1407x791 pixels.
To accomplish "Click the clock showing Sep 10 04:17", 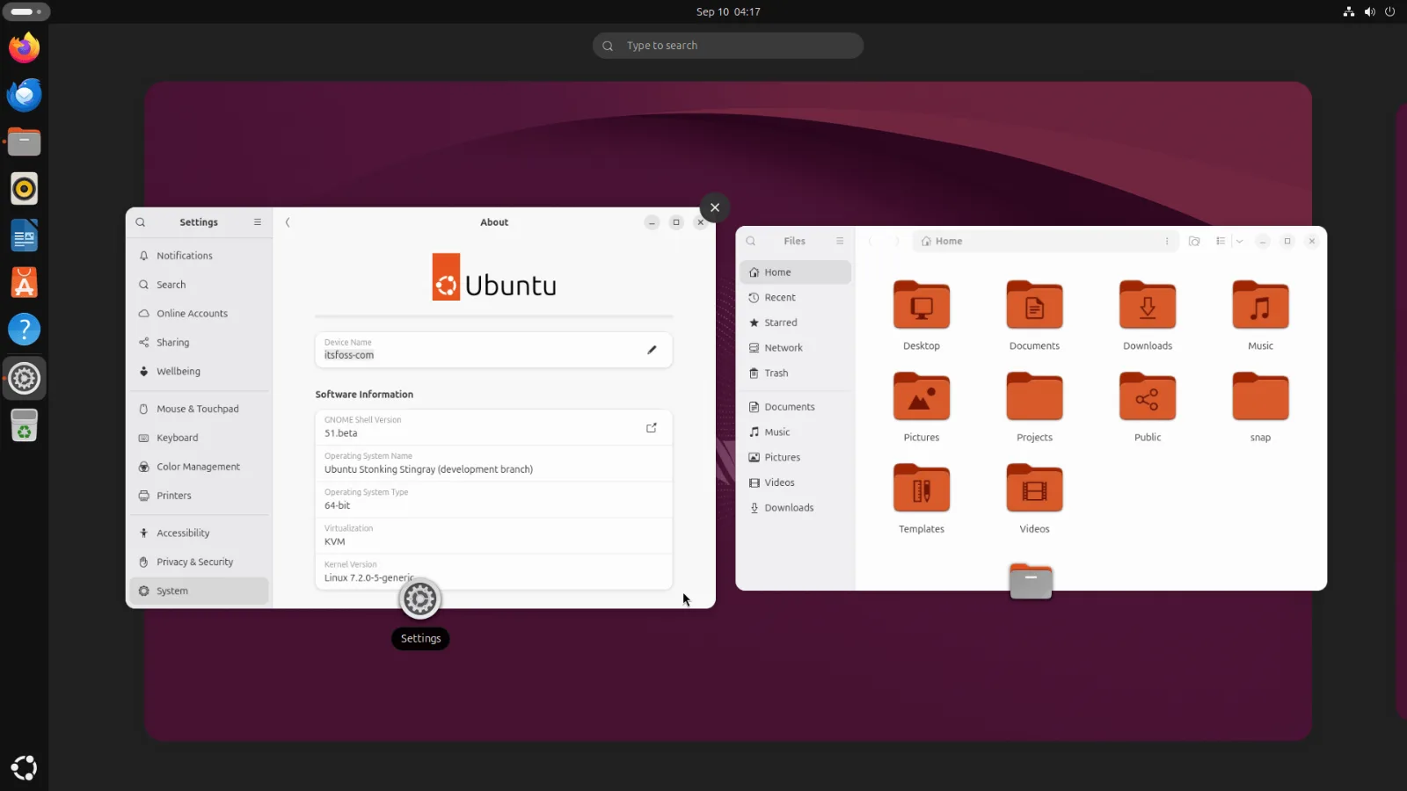I will 728,11.
